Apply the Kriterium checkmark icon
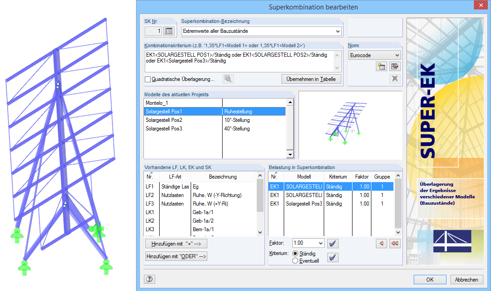The height and width of the screenshot is (291, 491). 333,257
